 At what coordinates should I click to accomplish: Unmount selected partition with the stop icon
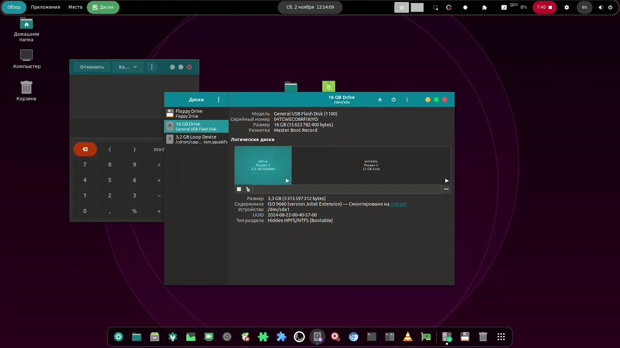(239, 189)
